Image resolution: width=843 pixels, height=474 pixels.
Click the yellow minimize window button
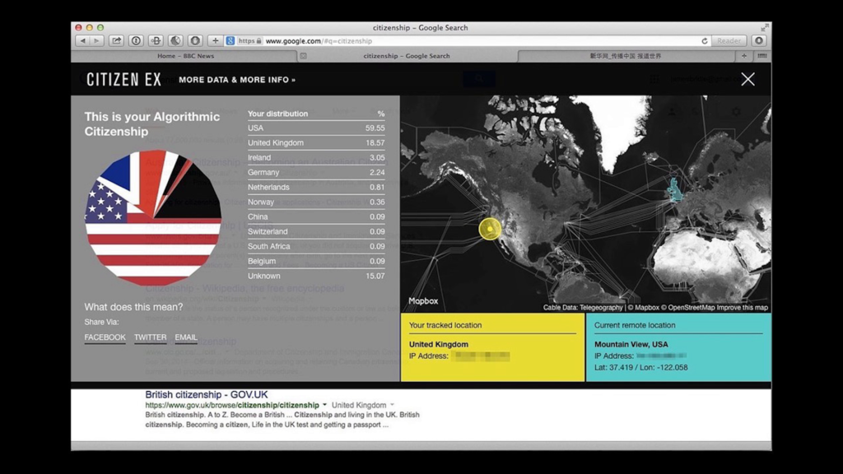89,27
